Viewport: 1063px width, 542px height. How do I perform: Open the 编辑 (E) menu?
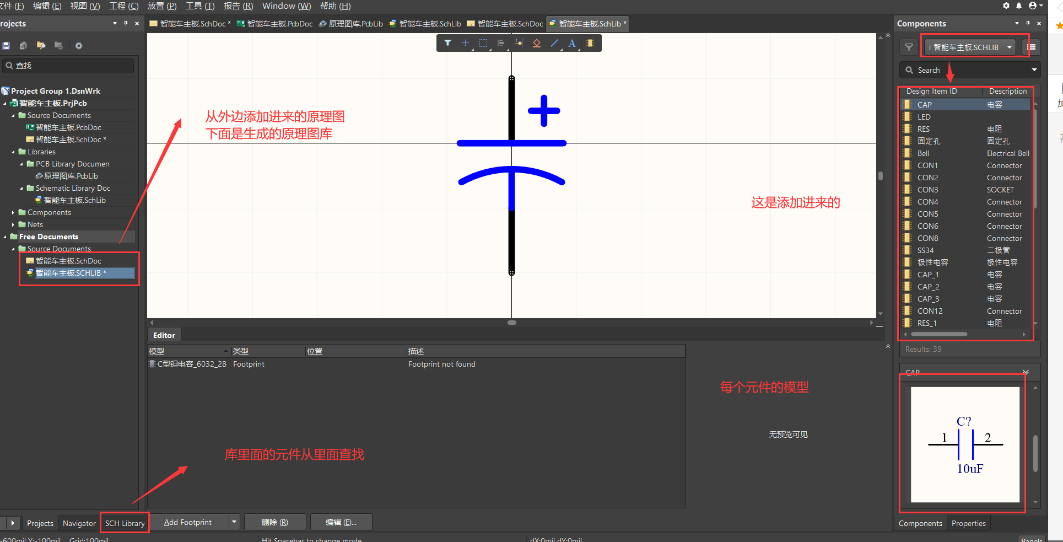point(47,6)
